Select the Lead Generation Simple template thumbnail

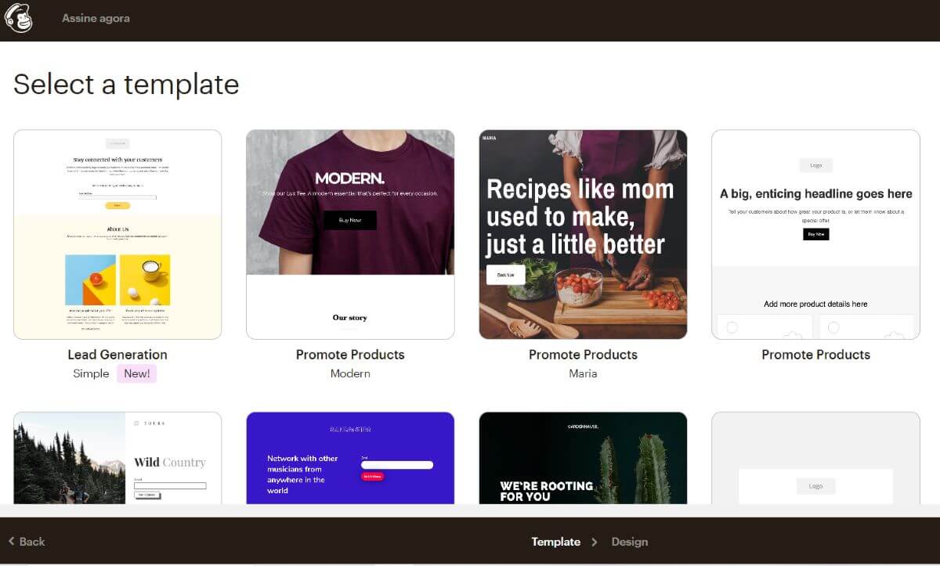click(117, 235)
